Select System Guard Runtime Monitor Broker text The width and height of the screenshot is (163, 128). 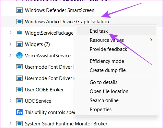click(68, 124)
